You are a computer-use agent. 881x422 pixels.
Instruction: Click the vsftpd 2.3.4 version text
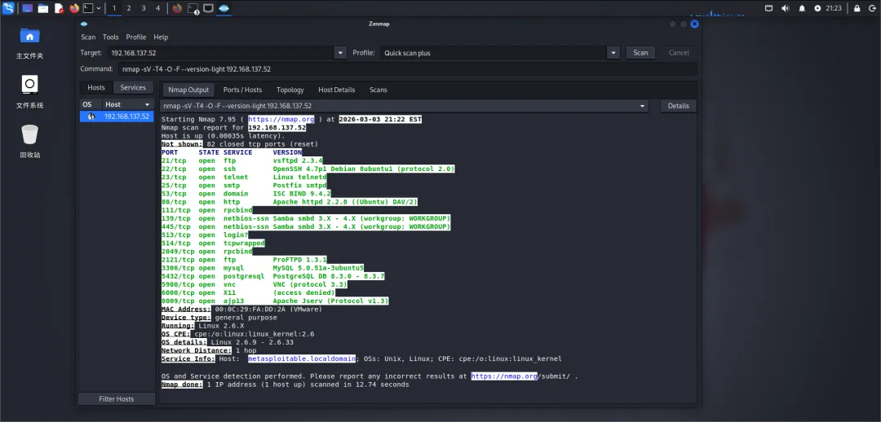[298, 160]
